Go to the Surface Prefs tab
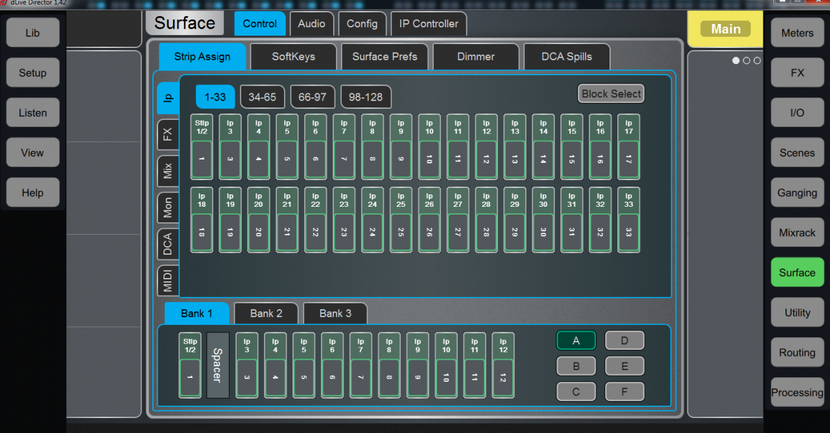 pyautogui.click(x=385, y=57)
